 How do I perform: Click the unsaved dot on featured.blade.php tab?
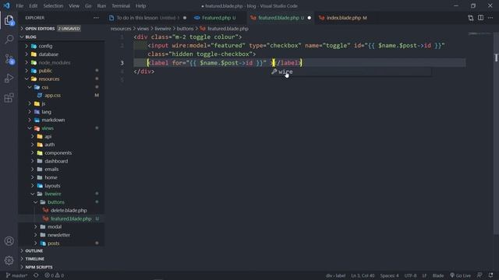coord(309,18)
